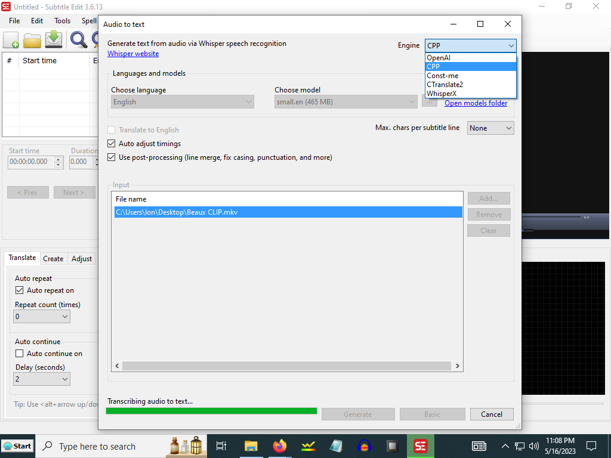611x458 pixels.
Task: Open the headphones audio app on taskbar
Action: 364,446
